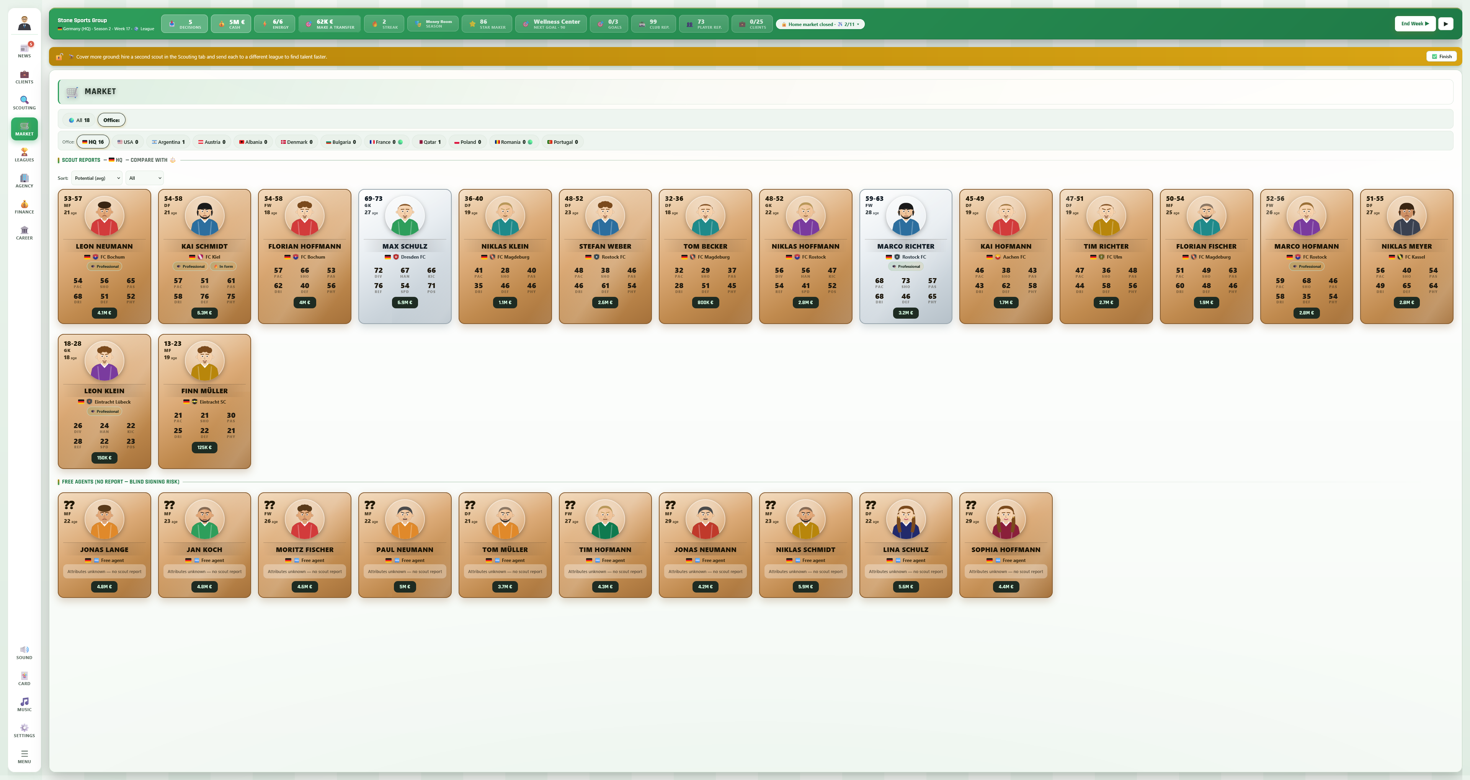Choose the France 0 office filter
Image resolution: width=1470 pixels, height=780 pixels.
tap(386, 142)
